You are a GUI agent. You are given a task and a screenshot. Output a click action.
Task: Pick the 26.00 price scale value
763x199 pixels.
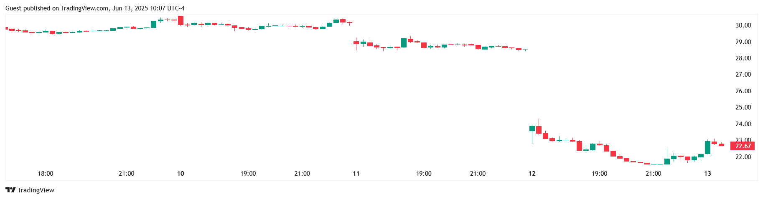click(x=743, y=91)
